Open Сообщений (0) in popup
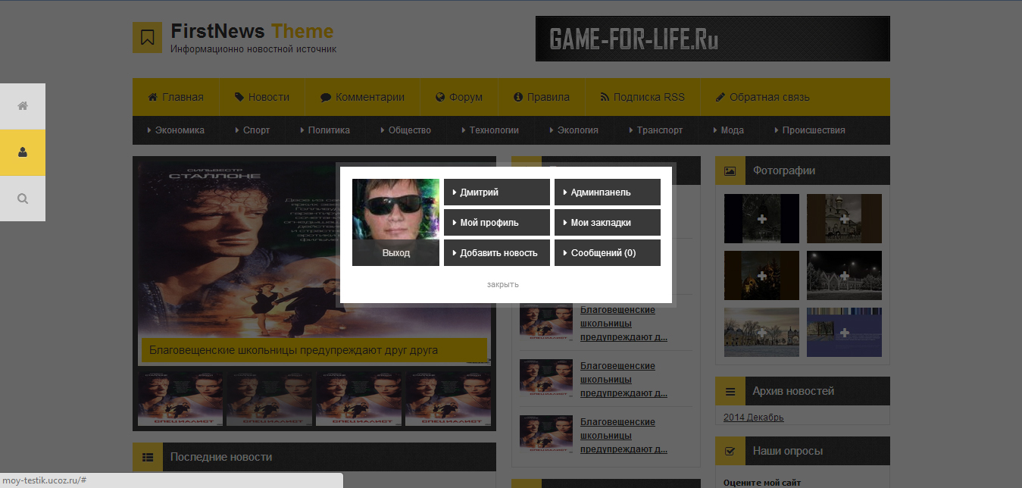Image resolution: width=1022 pixels, height=488 pixels. [608, 253]
